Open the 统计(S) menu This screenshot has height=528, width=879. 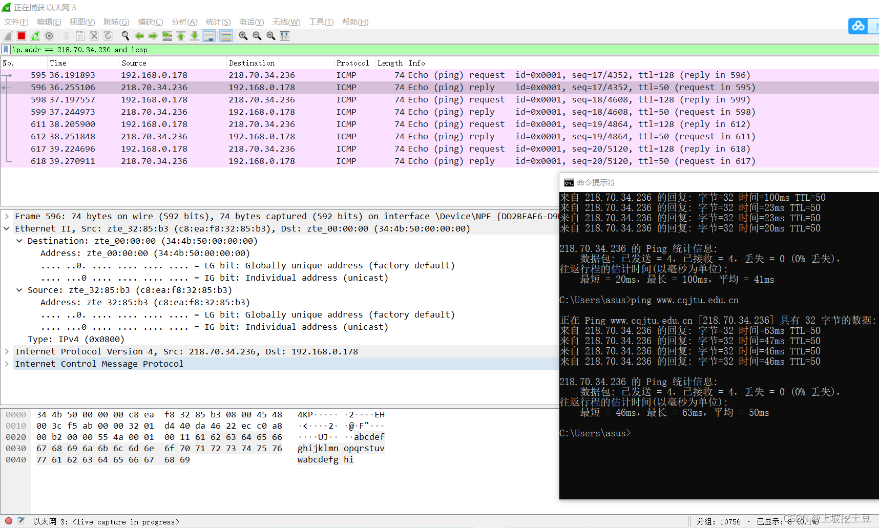[218, 22]
